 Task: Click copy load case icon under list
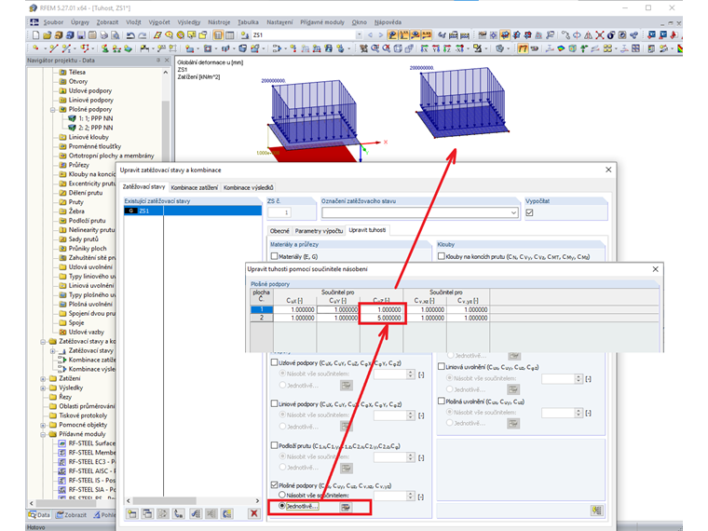[x=147, y=513]
